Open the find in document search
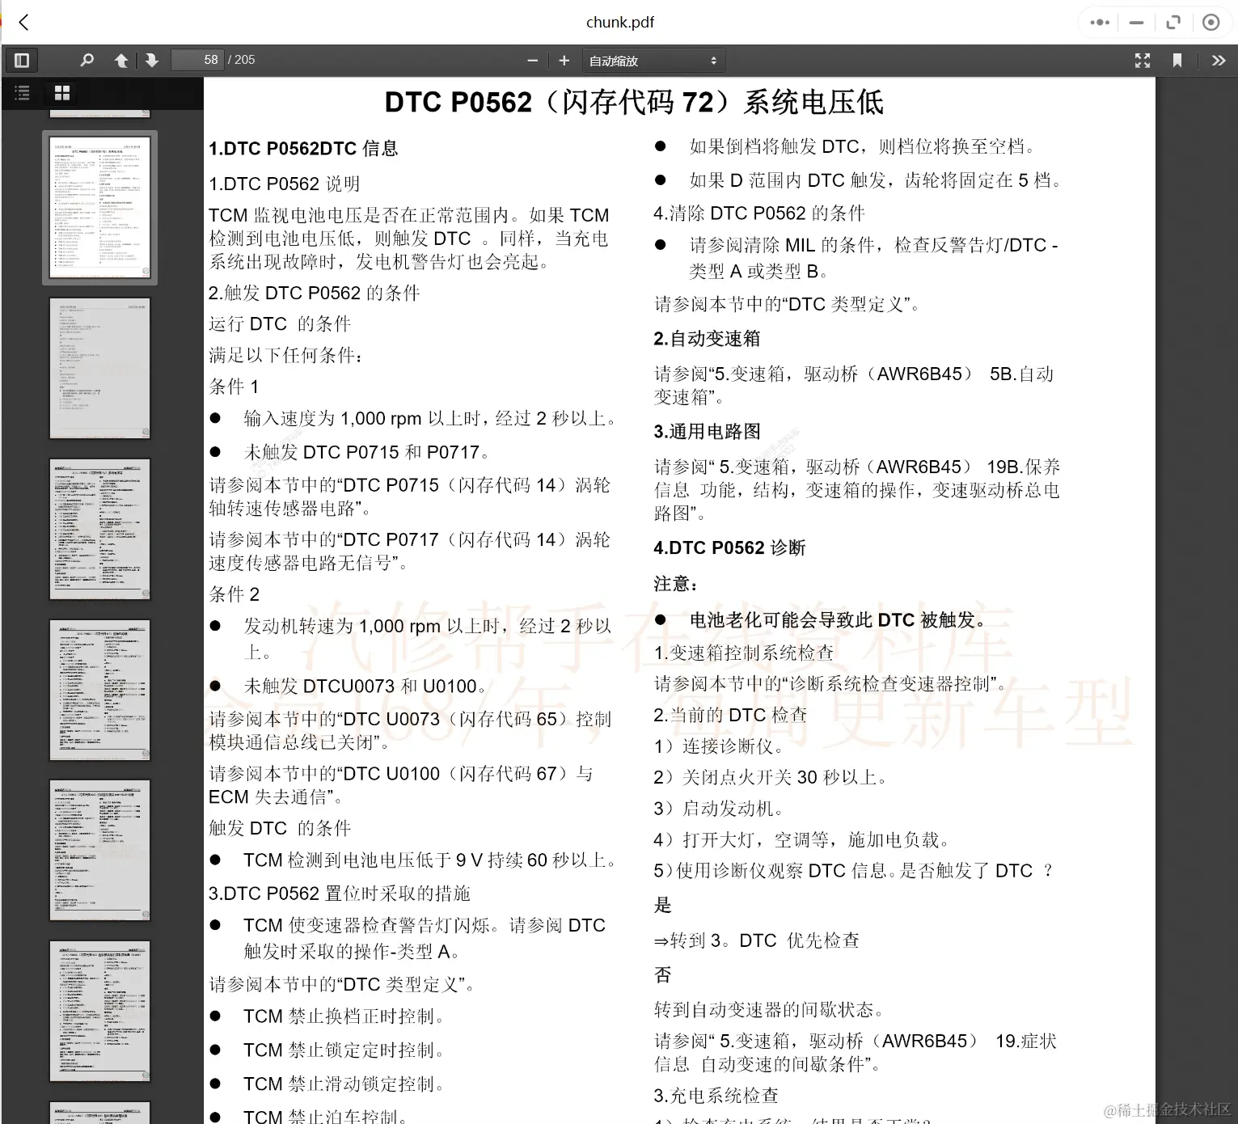This screenshot has height=1124, width=1238. [x=87, y=60]
